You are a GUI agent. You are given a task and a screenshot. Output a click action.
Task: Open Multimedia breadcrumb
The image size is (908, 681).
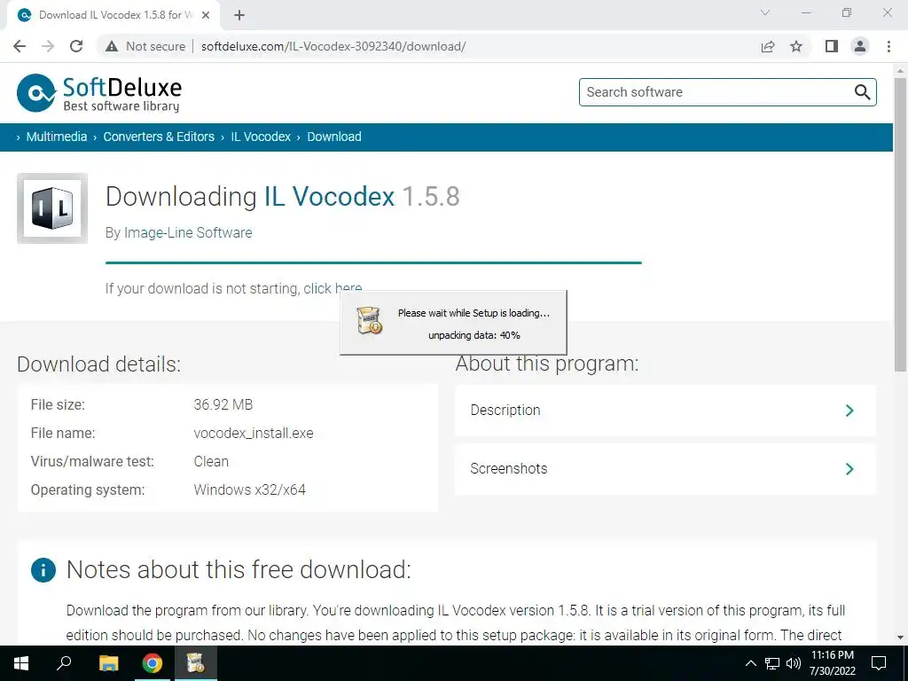56,137
